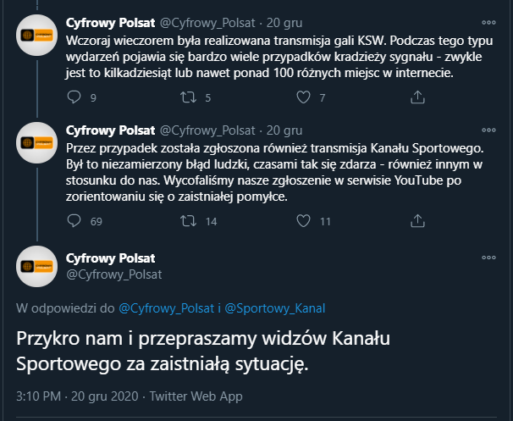Share the Kanał Sportowy mistake tweet

(x=416, y=221)
